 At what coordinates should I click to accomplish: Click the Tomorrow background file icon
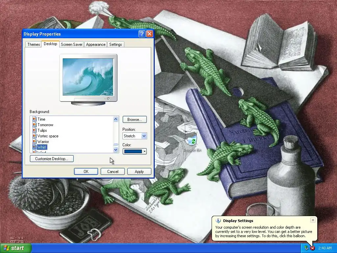(x=34, y=125)
